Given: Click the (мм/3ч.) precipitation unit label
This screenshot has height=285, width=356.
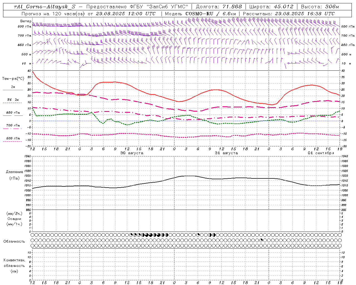Looking at the screenshot, I should [14, 213].
